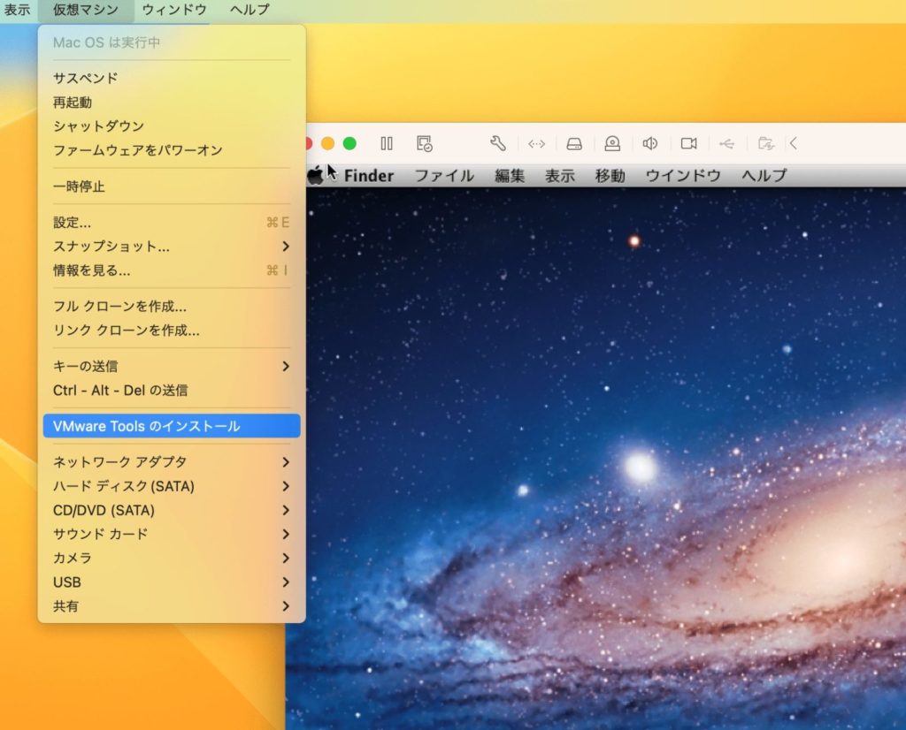Image resolution: width=906 pixels, height=730 pixels.
Task: Expand ネットワーク アダプタ submenu
Action: tap(172, 461)
